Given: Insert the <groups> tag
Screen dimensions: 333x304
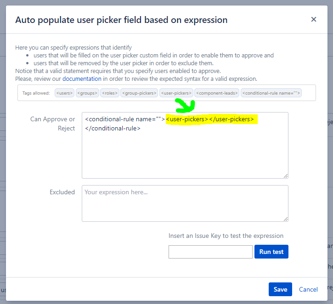Looking at the screenshot, I should click(87, 93).
